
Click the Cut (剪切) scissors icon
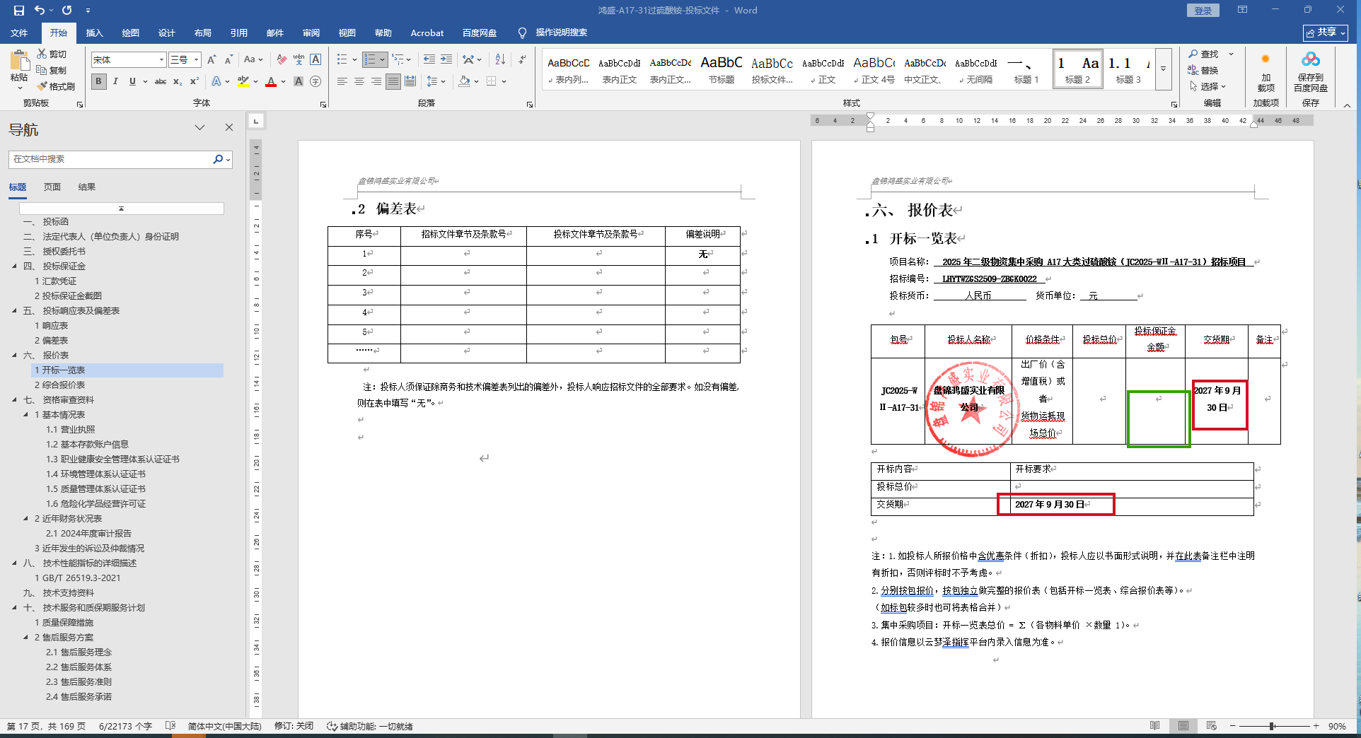coord(42,54)
